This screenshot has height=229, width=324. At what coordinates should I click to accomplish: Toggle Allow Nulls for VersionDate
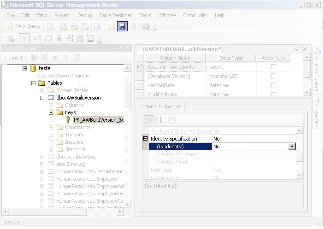(x=273, y=85)
